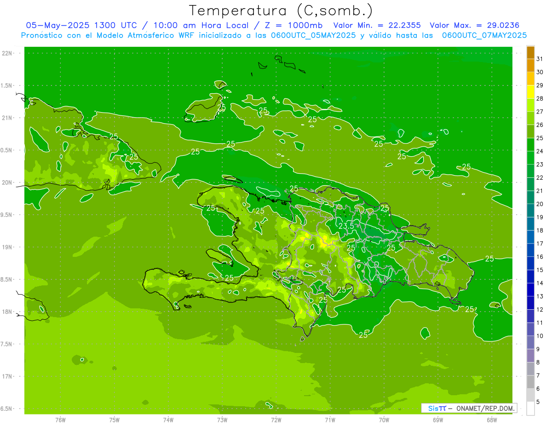Click the "Valor Max. = 29.0236" value
552x426 pixels.
tap(475, 25)
